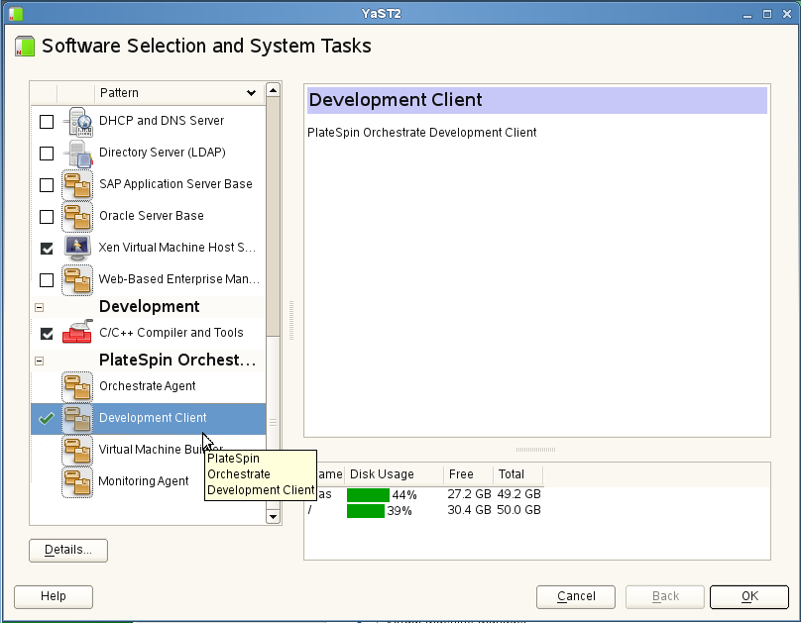Click the DHCP and DNS Server pattern icon

77,122
